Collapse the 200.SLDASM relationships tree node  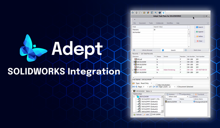pyautogui.click(x=134, y=97)
